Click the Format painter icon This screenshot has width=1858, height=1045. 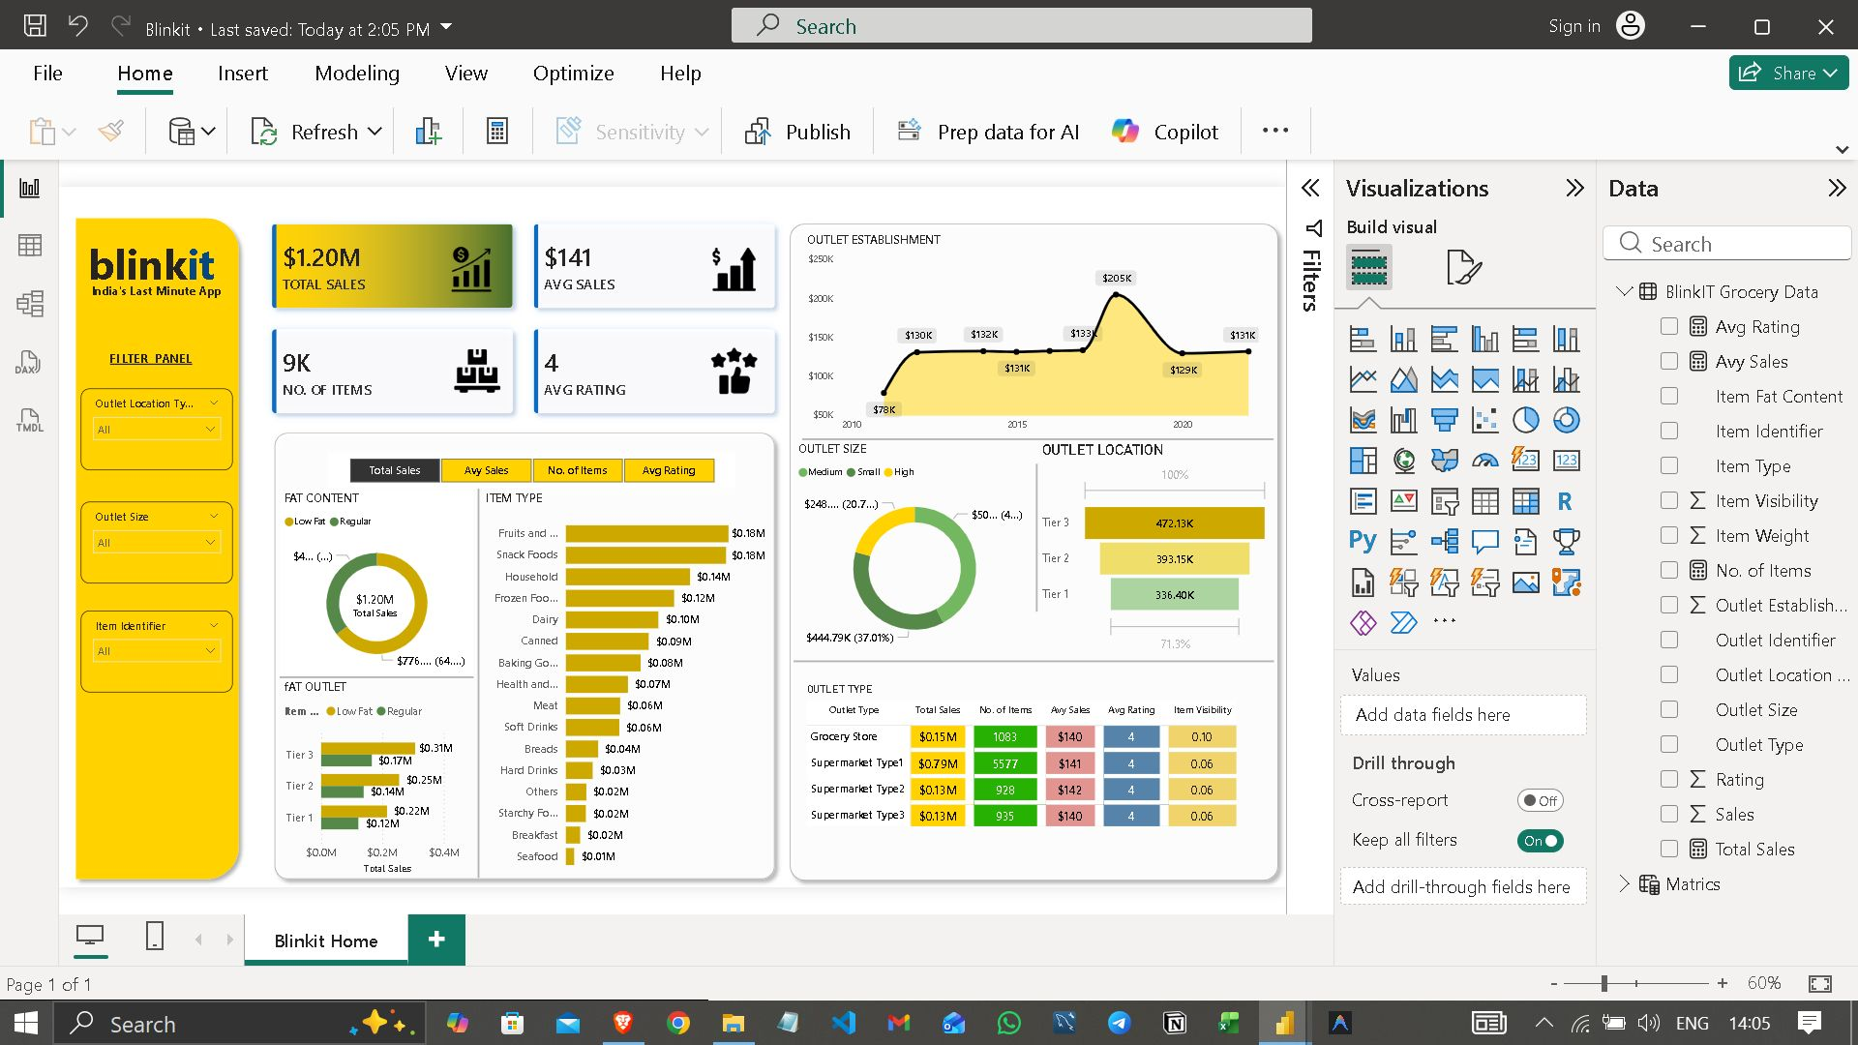click(x=110, y=131)
